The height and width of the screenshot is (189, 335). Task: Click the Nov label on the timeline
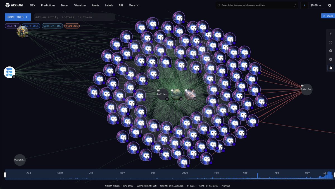(x=122, y=173)
